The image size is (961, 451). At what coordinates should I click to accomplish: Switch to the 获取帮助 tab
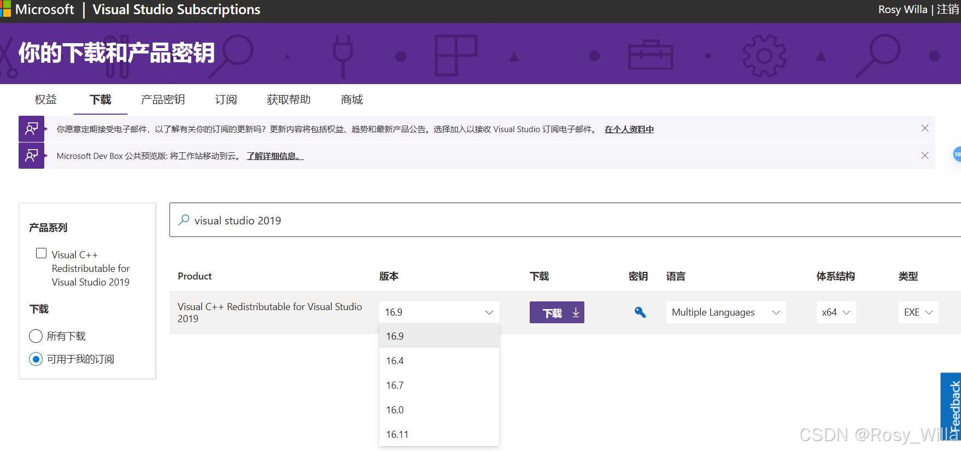tap(288, 99)
